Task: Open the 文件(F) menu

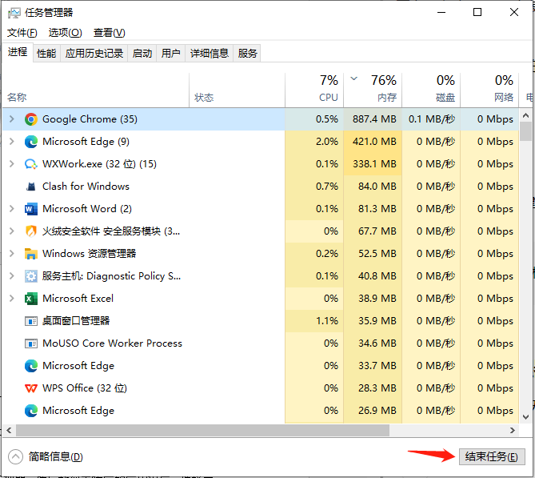Action: click(x=22, y=33)
